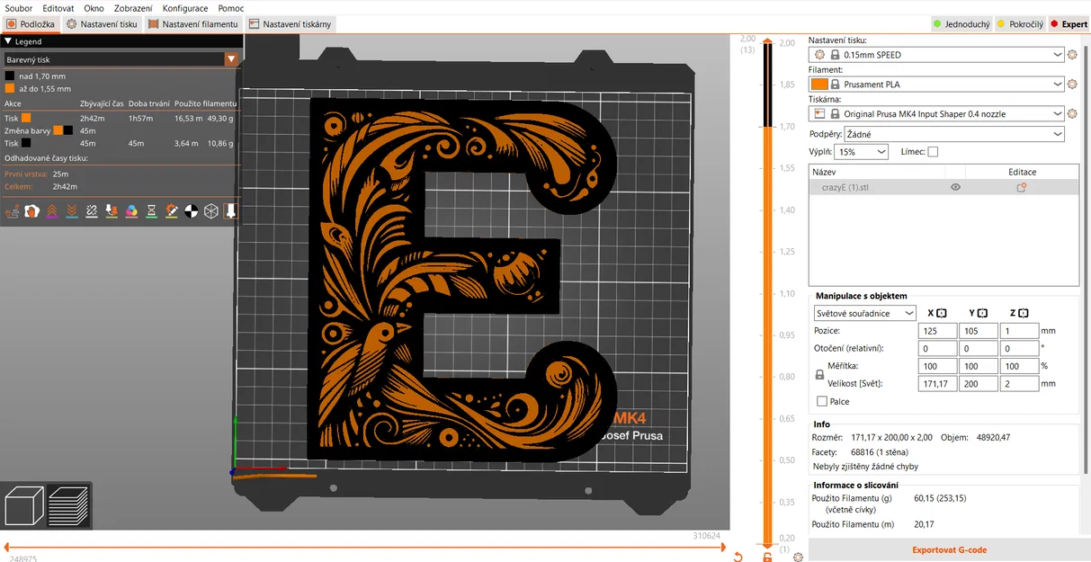Click the edit icon for crazyE (1).stl
This screenshot has height=562, width=1091.
pos(1022,187)
